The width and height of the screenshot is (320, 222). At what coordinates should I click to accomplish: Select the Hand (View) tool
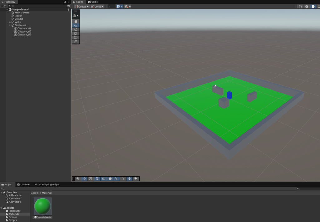[76, 21]
